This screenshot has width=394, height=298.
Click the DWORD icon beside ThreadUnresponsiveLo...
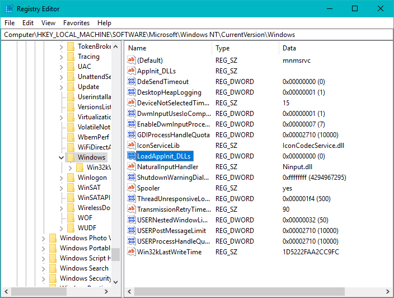[131, 198]
